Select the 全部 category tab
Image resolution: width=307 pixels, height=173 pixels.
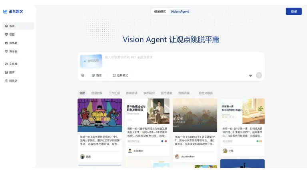(x=82, y=93)
